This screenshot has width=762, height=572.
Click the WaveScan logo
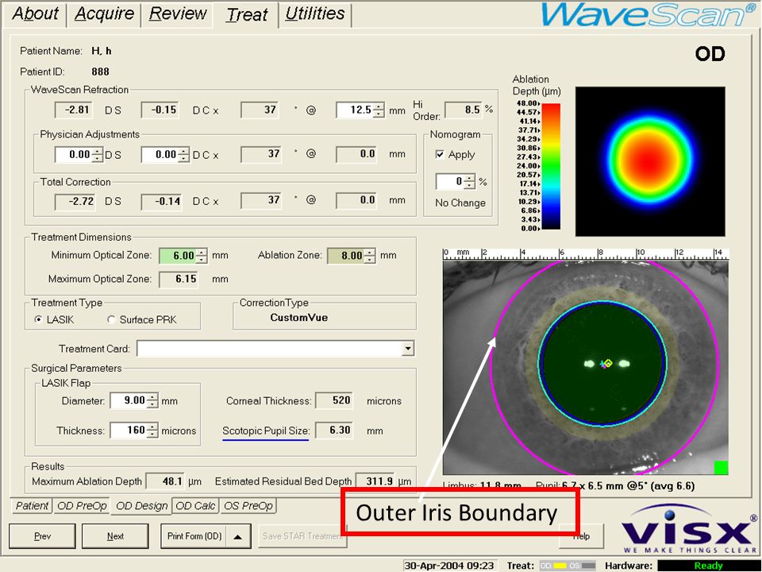pyautogui.click(x=649, y=14)
